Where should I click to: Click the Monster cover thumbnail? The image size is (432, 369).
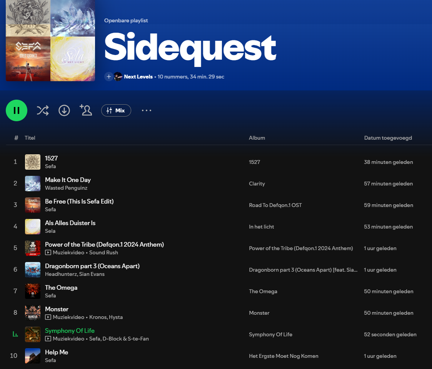pos(33,313)
